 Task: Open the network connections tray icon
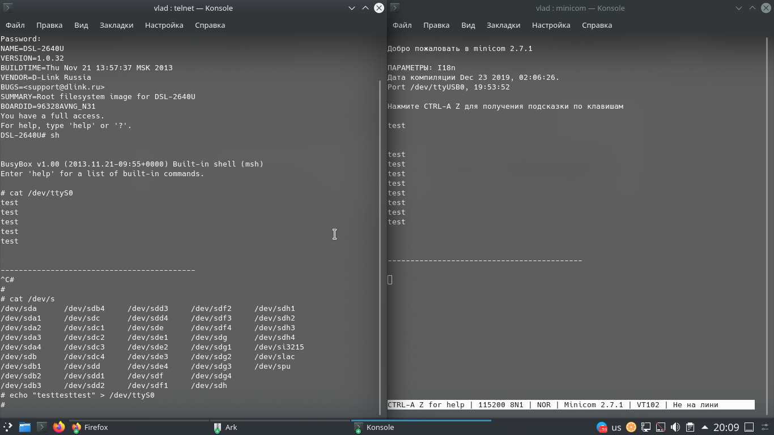[645, 427]
